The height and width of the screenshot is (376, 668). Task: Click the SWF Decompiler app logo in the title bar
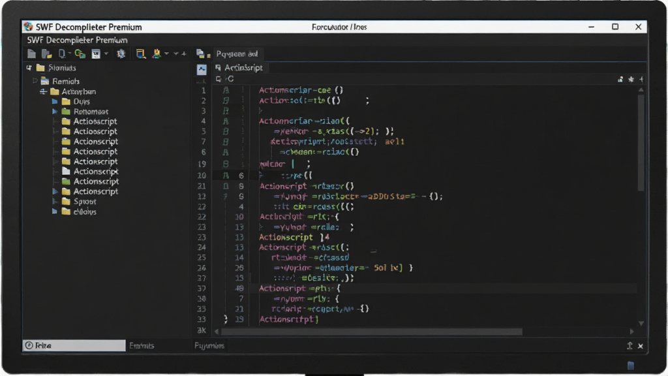[28, 27]
